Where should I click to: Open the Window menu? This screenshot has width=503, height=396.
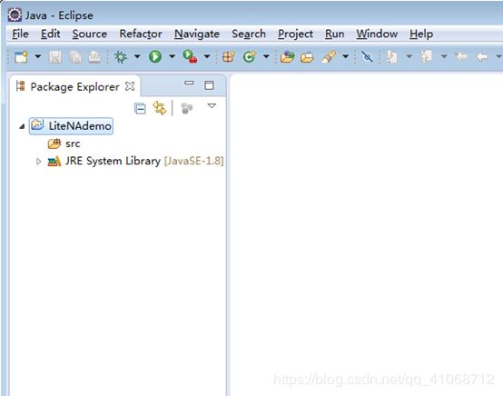(x=377, y=34)
